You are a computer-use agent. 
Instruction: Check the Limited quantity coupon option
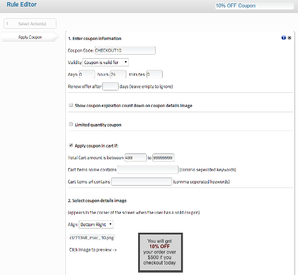[x=71, y=125]
